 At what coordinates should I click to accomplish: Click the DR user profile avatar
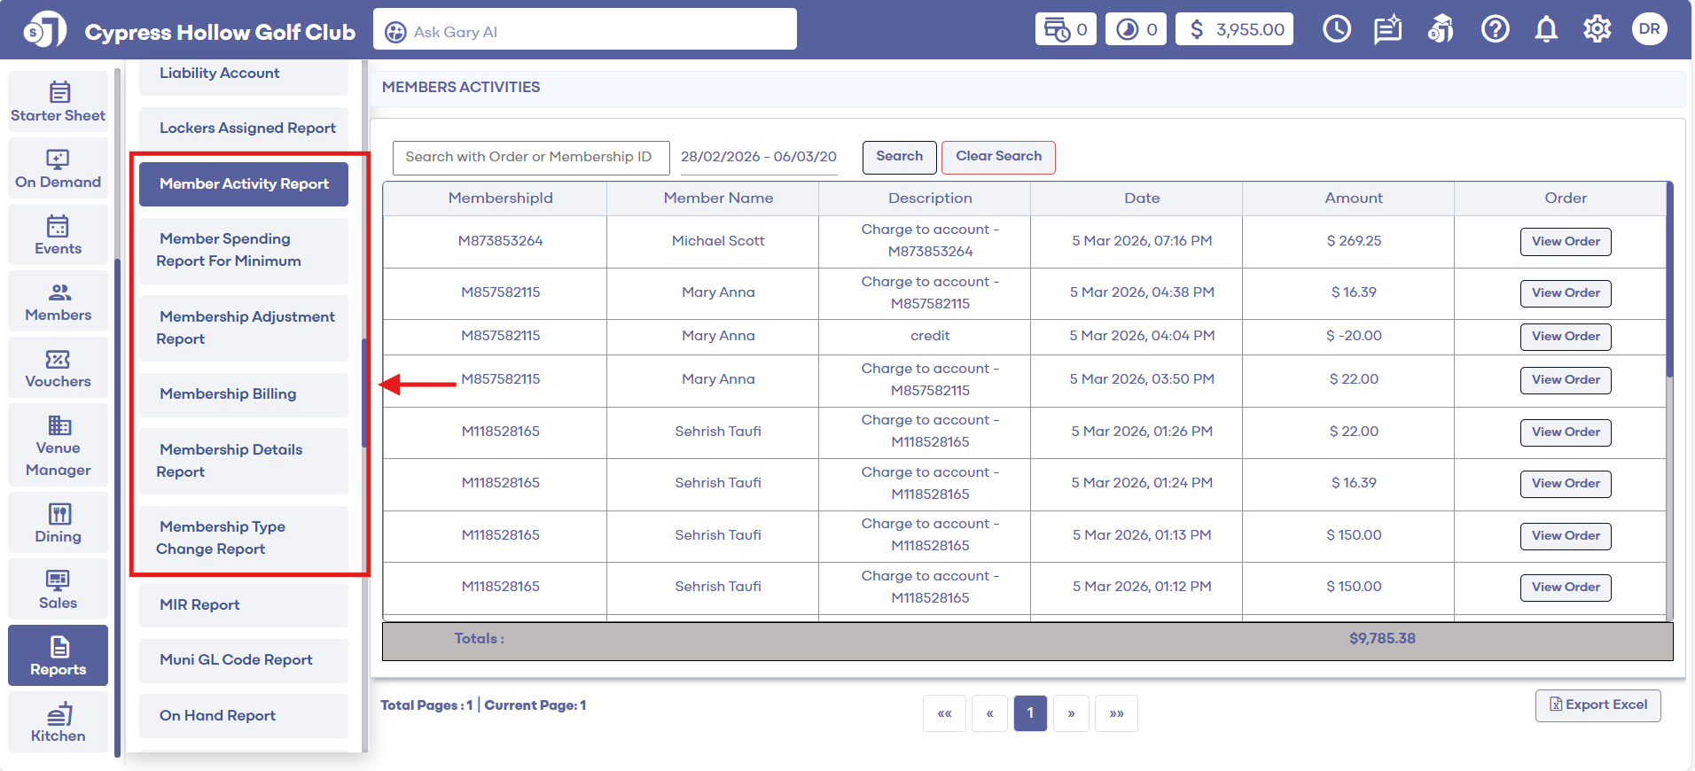(x=1649, y=29)
